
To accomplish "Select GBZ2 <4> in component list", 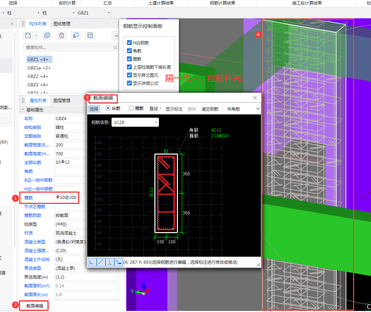I will pos(38,76).
